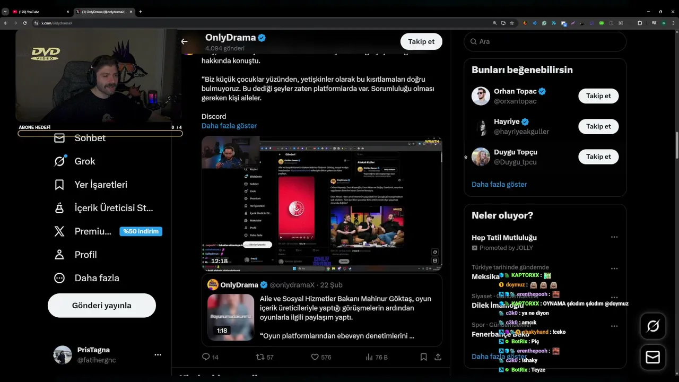Open Chrome three-dot menu
Screen dimensions: 679x382
(673, 23)
